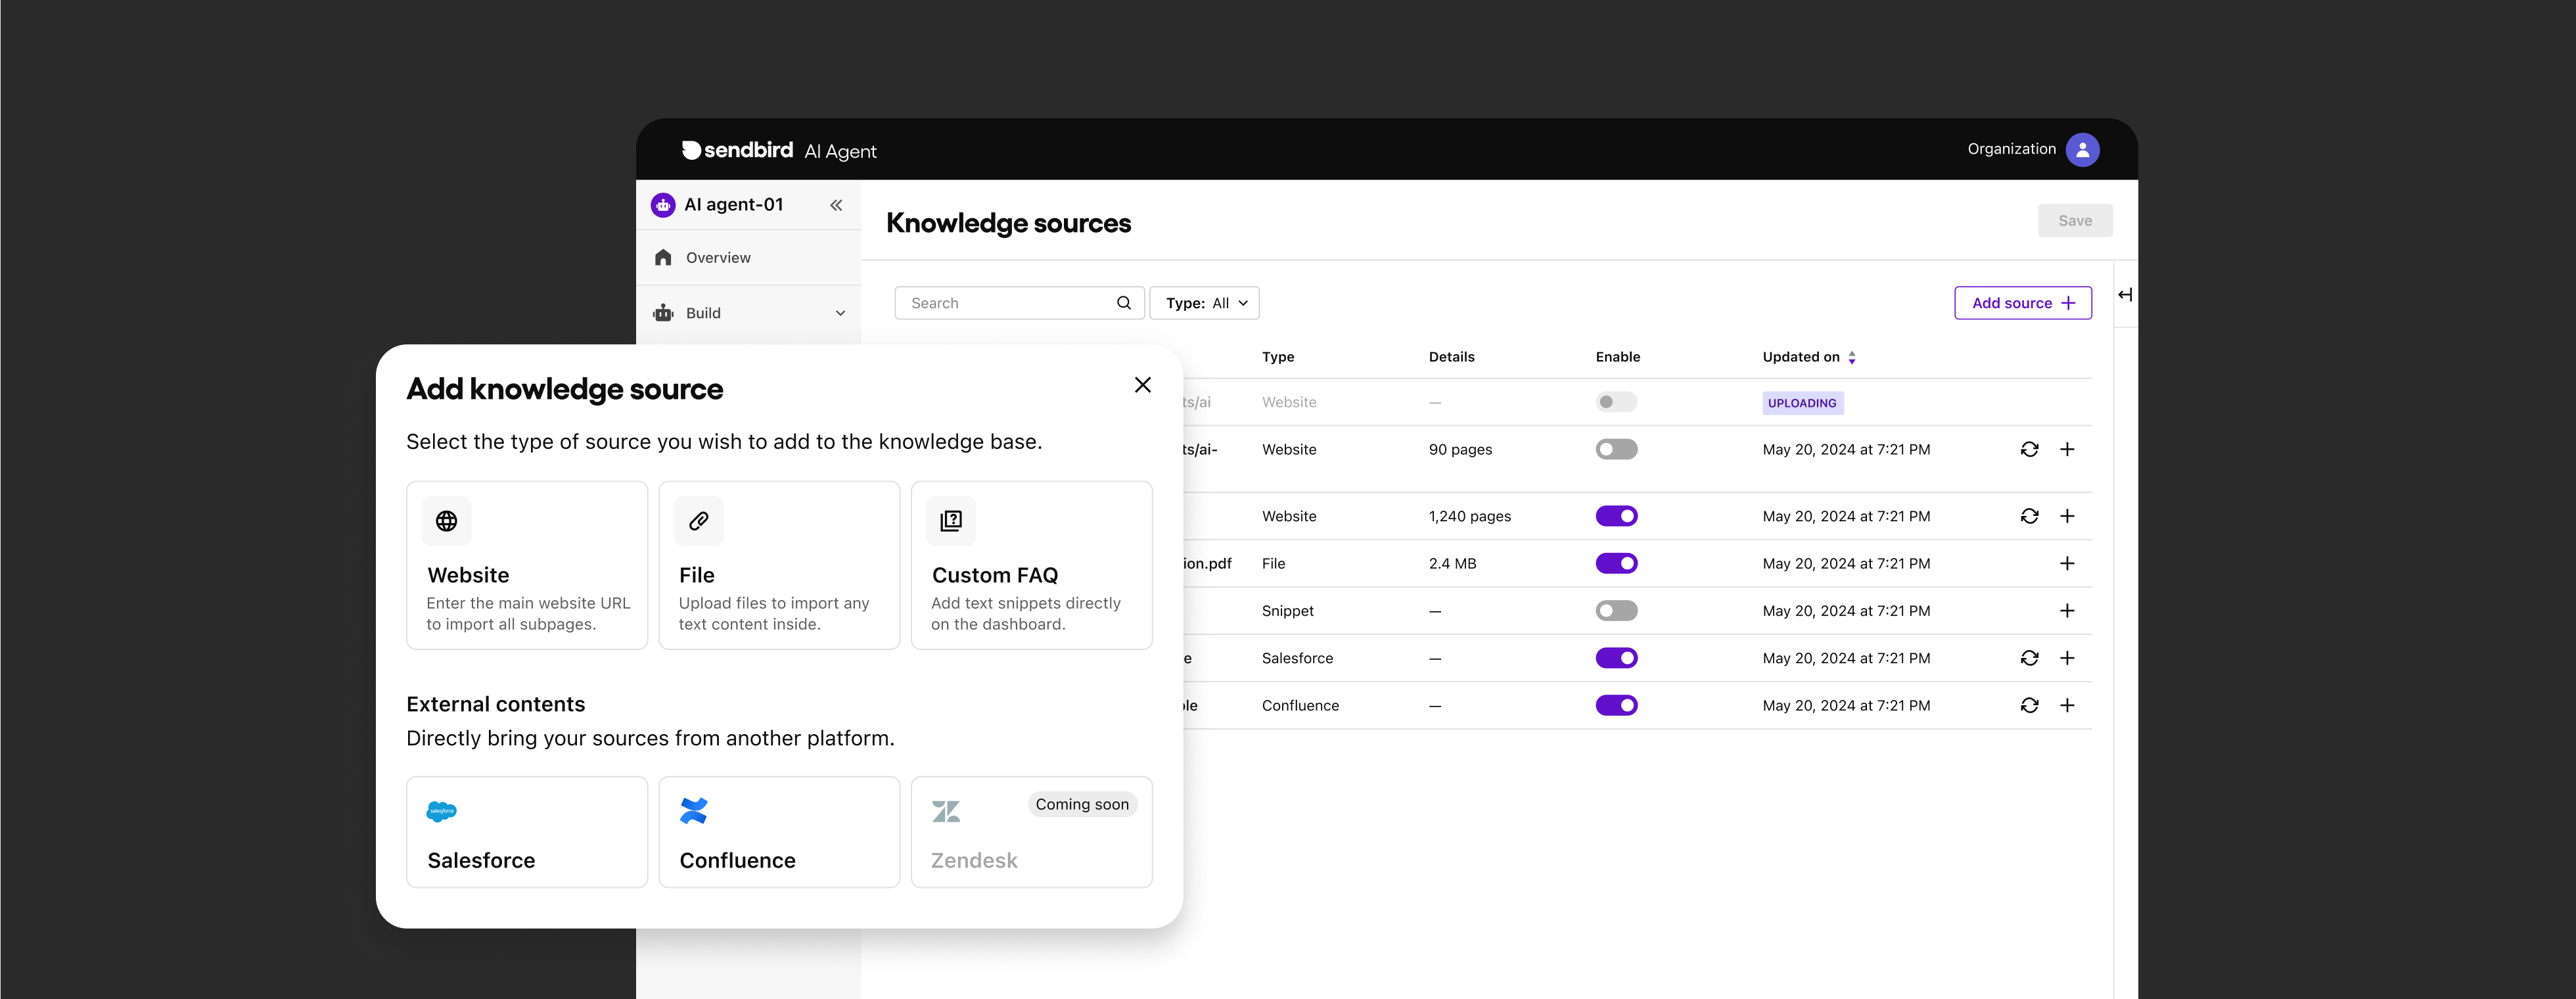This screenshot has height=999, width=2576.
Task: Click plus on the Confluence row
Action: 2067,706
